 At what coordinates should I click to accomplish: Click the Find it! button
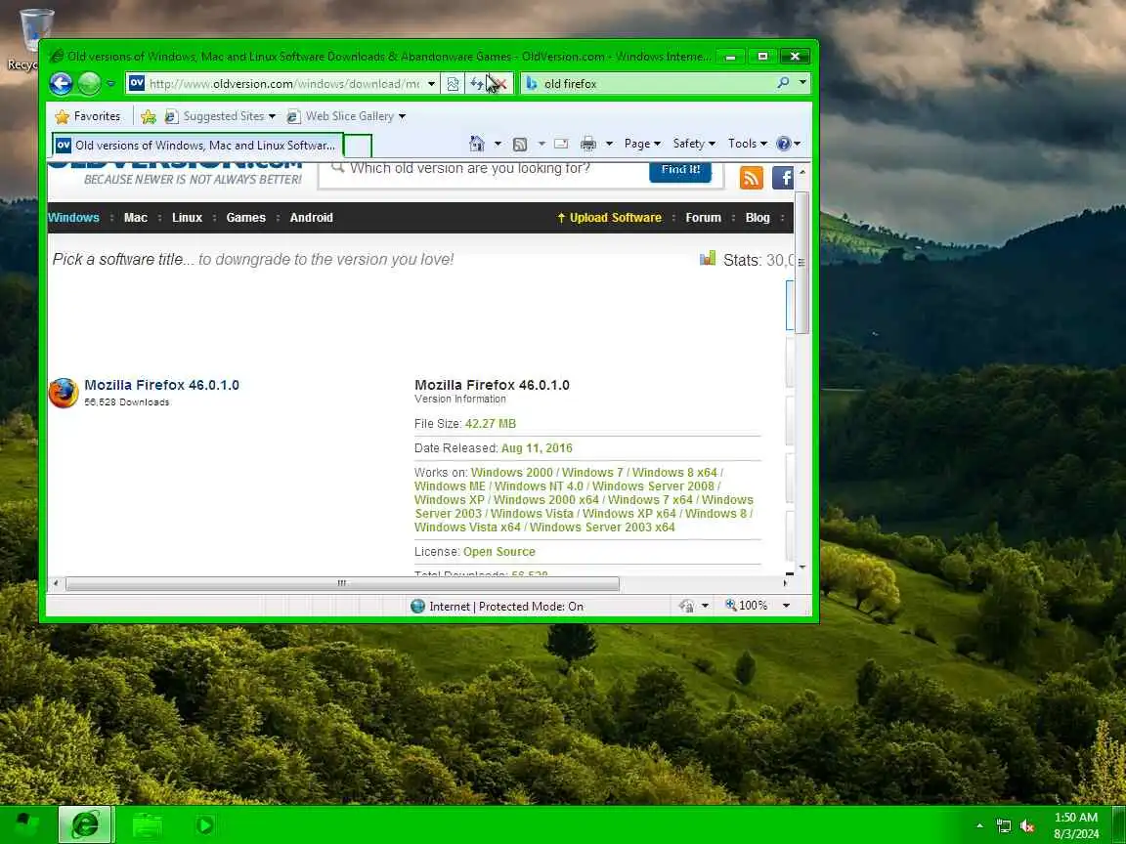680,170
